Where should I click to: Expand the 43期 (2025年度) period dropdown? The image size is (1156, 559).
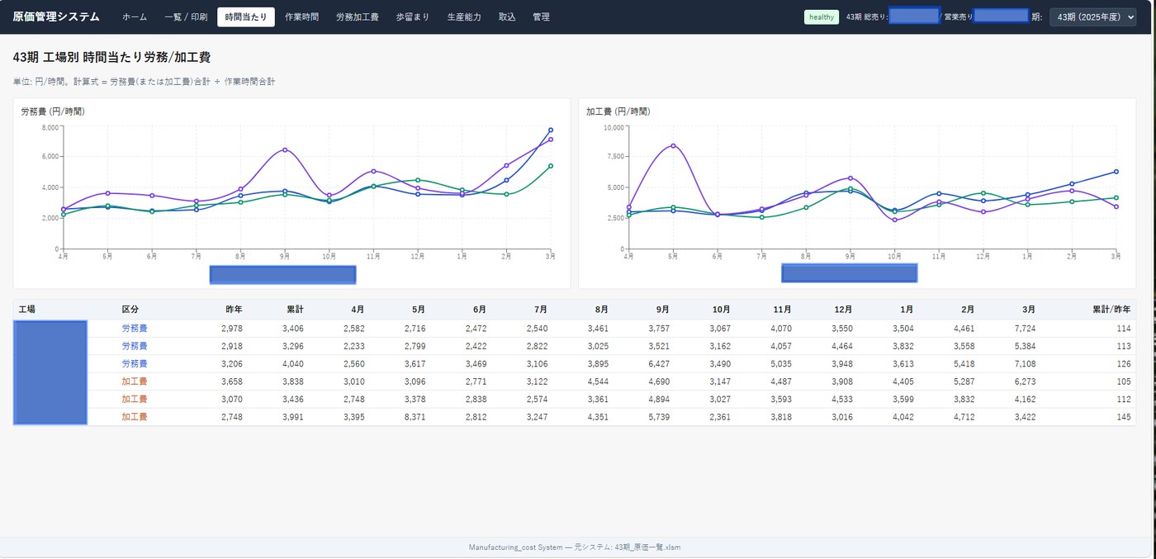(x=1092, y=17)
